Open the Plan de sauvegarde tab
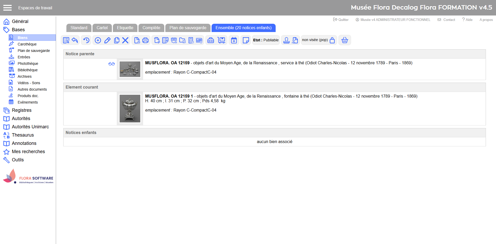This screenshot has width=496, height=244. 188,28
